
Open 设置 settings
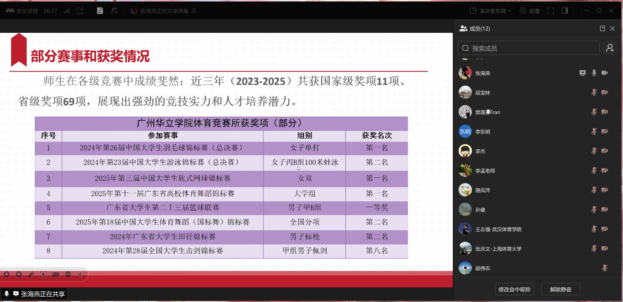[x=530, y=11]
